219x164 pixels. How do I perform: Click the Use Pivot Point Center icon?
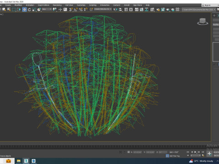tap(54, 10)
